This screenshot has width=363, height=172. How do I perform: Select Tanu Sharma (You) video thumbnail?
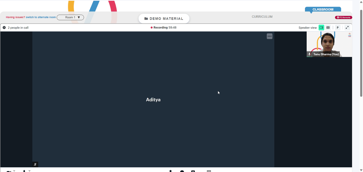[x=329, y=44]
